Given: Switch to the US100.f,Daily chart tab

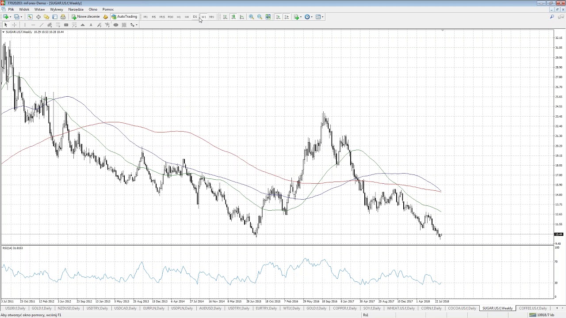Looking at the screenshot, I should tap(15, 308).
